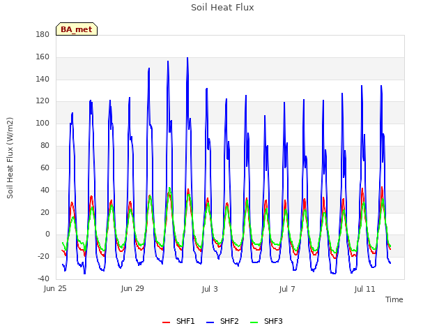Click the Soil Heat Flux chart title
This screenshot has width=446, height=335.
coord(222,8)
